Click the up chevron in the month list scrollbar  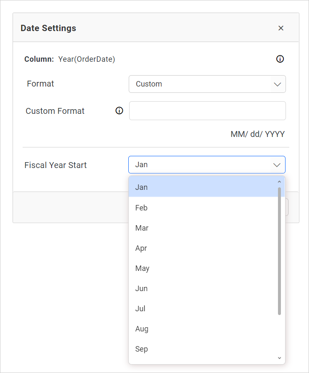(x=279, y=181)
